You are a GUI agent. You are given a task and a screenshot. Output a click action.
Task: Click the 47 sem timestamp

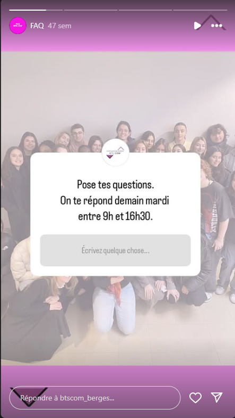(59, 26)
